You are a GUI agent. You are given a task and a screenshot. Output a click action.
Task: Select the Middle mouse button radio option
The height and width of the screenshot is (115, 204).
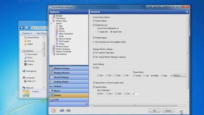point(152,76)
